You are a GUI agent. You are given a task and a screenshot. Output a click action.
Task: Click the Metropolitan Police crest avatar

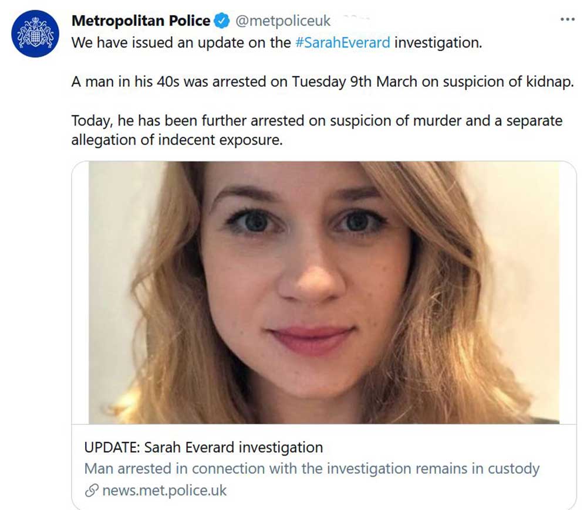click(x=35, y=33)
